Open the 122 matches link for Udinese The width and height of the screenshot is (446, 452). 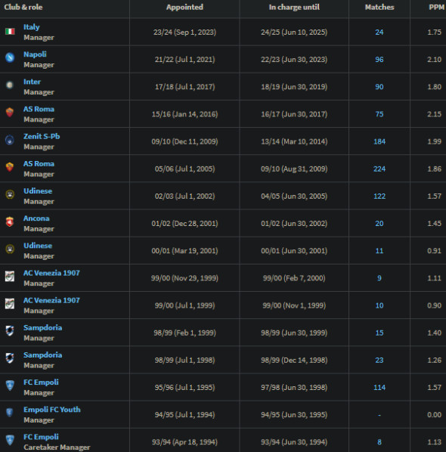click(x=379, y=196)
